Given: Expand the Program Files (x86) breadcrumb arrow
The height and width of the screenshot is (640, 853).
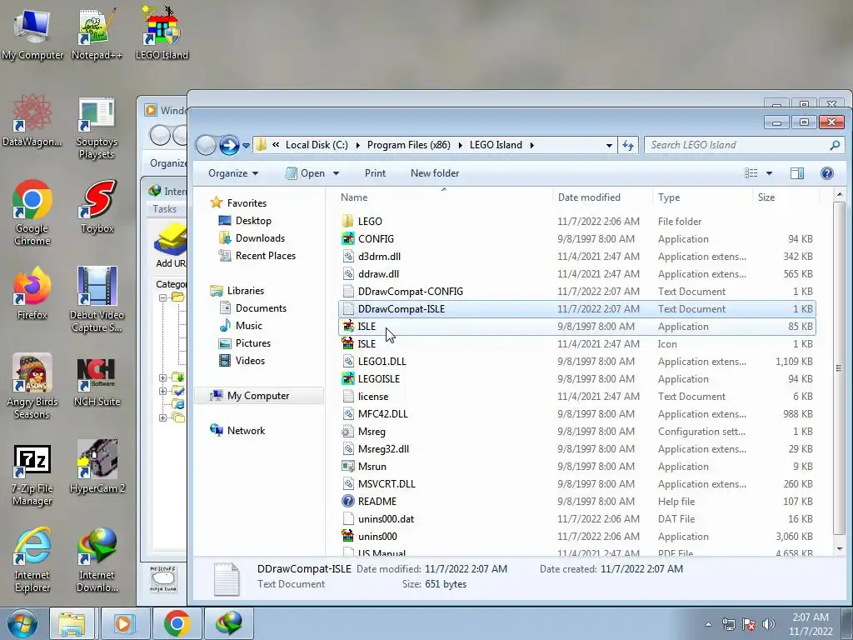Looking at the screenshot, I should click(x=460, y=145).
